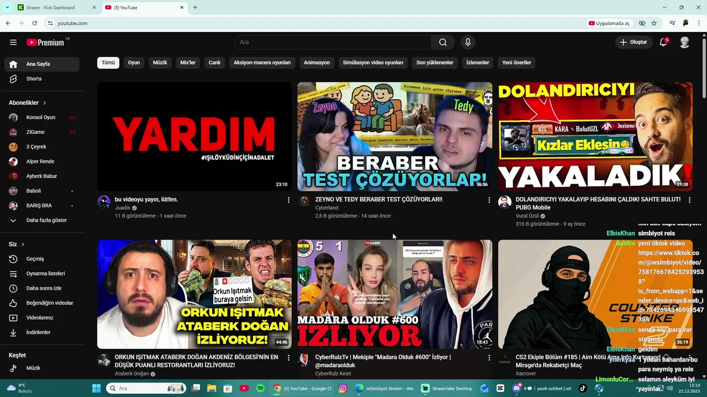Select the Simülasyon video oyunları chip
This screenshot has height=397, width=707.
[x=373, y=63]
